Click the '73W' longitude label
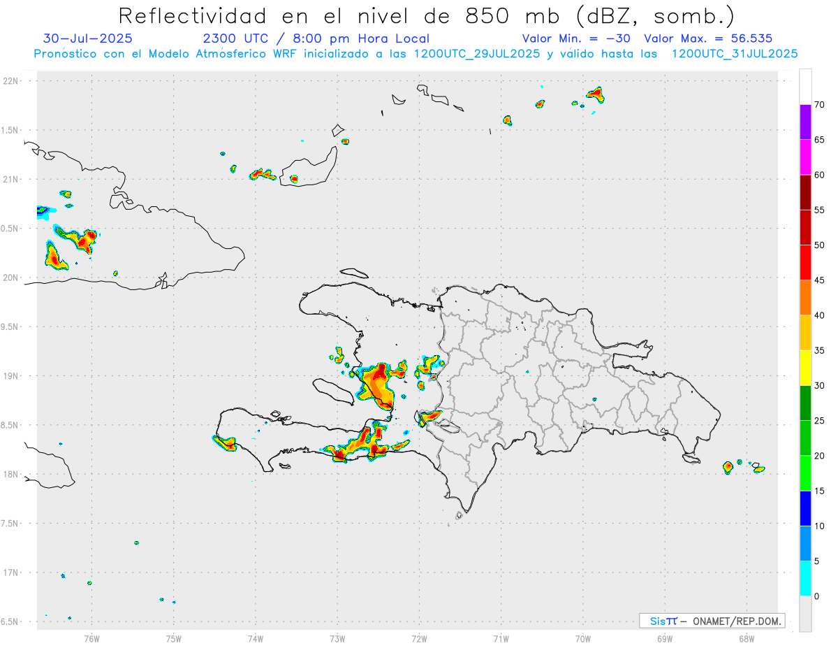The image size is (838, 648). pyautogui.click(x=337, y=638)
